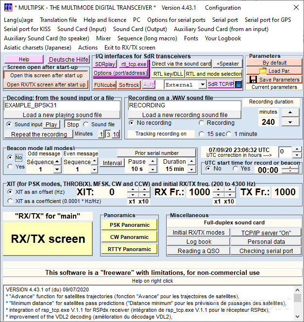The image size is (304, 322).
Task: Open Help and licence menu
Action: pos(105,20)
